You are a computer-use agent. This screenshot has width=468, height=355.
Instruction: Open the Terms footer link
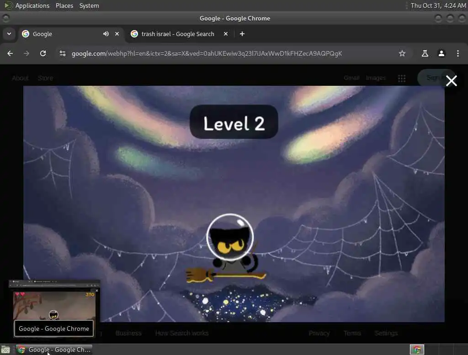[x=352, y=333]
